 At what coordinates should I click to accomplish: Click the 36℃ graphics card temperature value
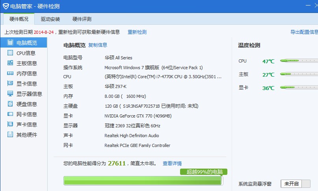(x=268, y=88)
